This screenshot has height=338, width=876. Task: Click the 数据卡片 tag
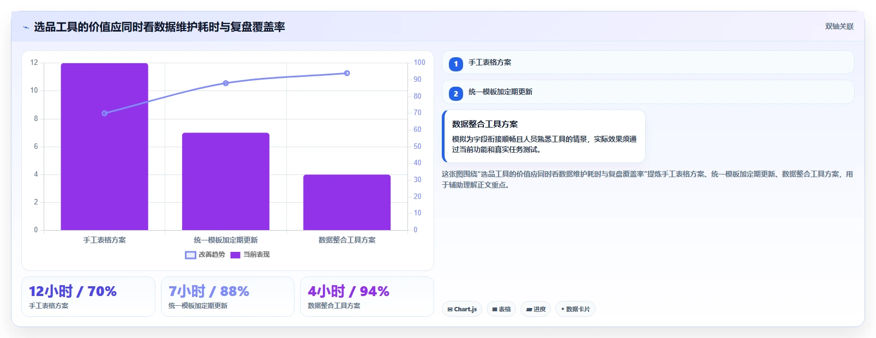(575, 309)
